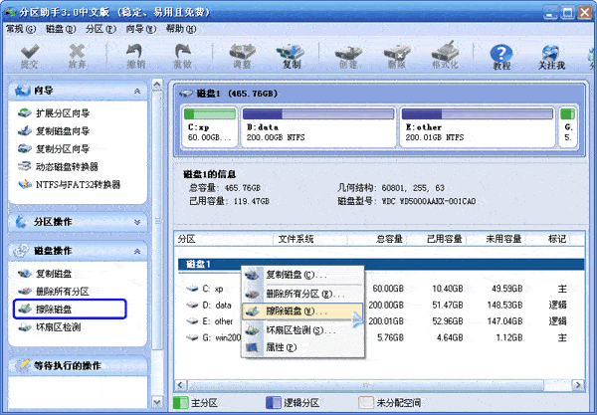Launch 扩展分区向导 from wizard panel
Viewport: 597px width, 415px height.
click(54, 113)
